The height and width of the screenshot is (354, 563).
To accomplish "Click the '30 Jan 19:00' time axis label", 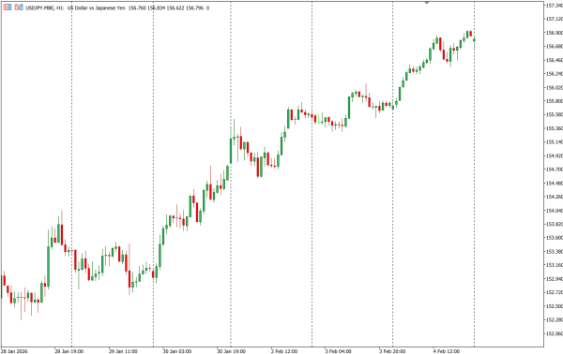I will (x=232, y=351).
